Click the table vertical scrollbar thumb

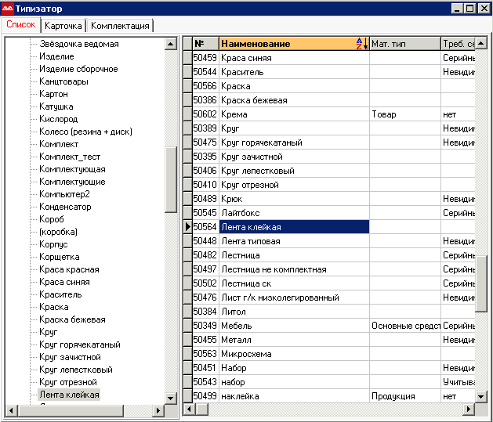point(480,284)
